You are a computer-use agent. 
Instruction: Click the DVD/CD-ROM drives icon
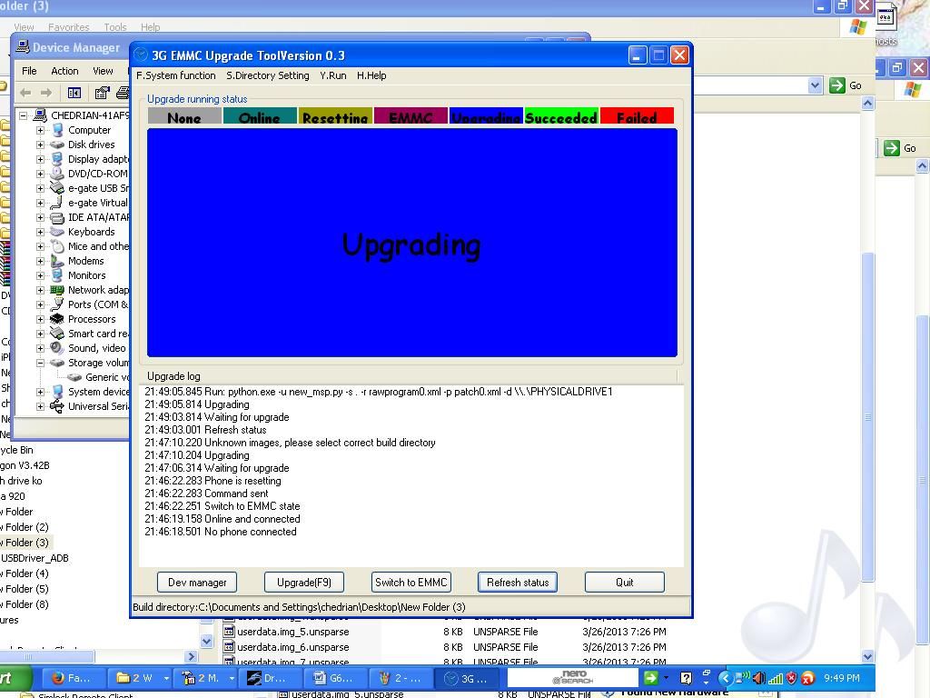(x=57, y=174)
